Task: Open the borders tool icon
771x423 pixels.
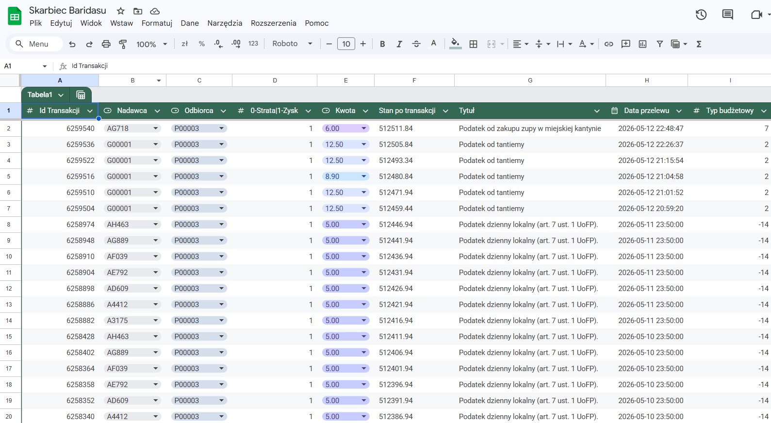Action: click(474, 44)
